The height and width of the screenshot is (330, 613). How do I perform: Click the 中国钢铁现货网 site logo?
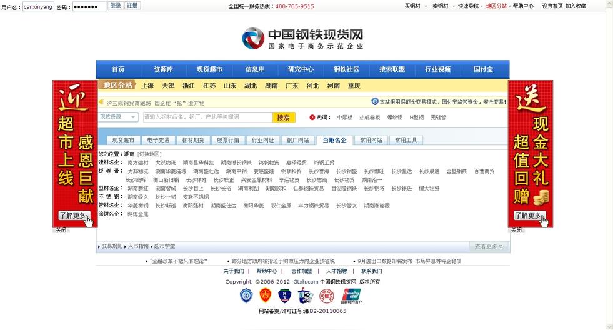tap(302, 38)
